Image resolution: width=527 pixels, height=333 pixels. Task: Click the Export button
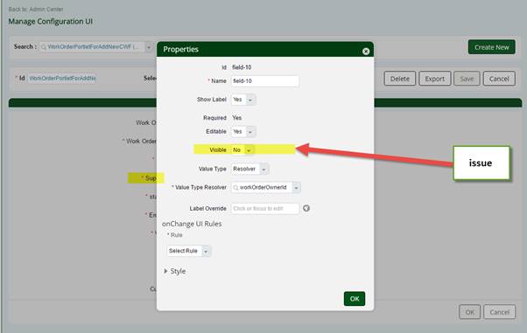click(x=434, y=79)
